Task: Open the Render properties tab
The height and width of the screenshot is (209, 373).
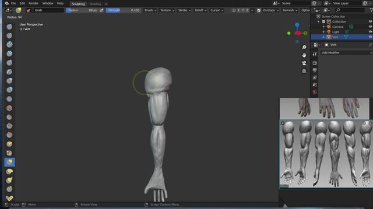Action: (x=315, y=63)
